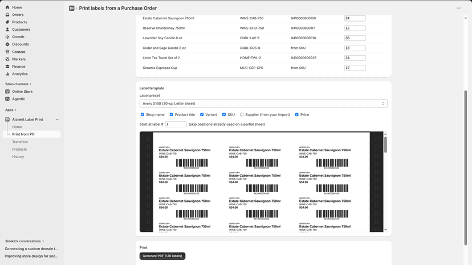This screenshot has height=265, width=472.
Task: Open Products in app submenu
Action: pos(19,150)
